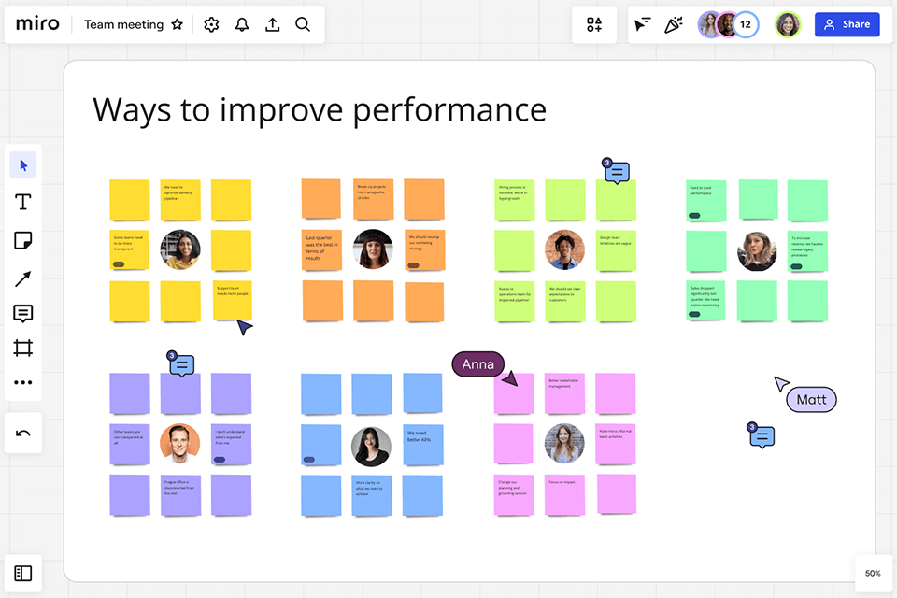Select the top-right empty orange sticky note

[x=424, y=199]
